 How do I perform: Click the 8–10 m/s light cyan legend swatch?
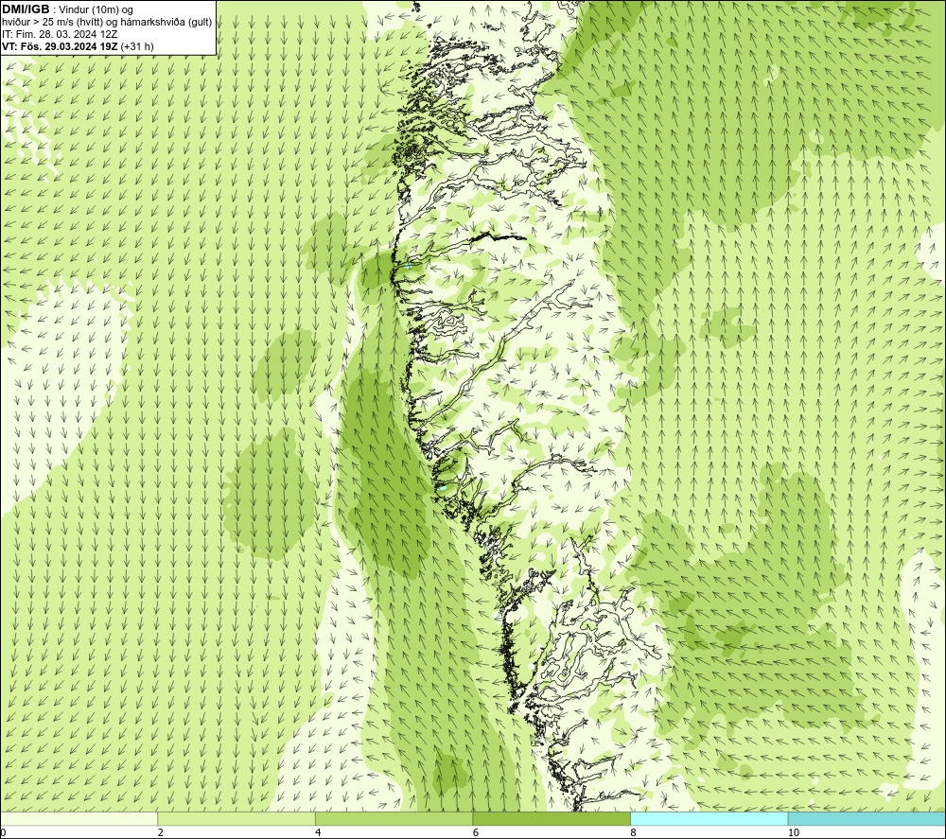pos(709,818)
